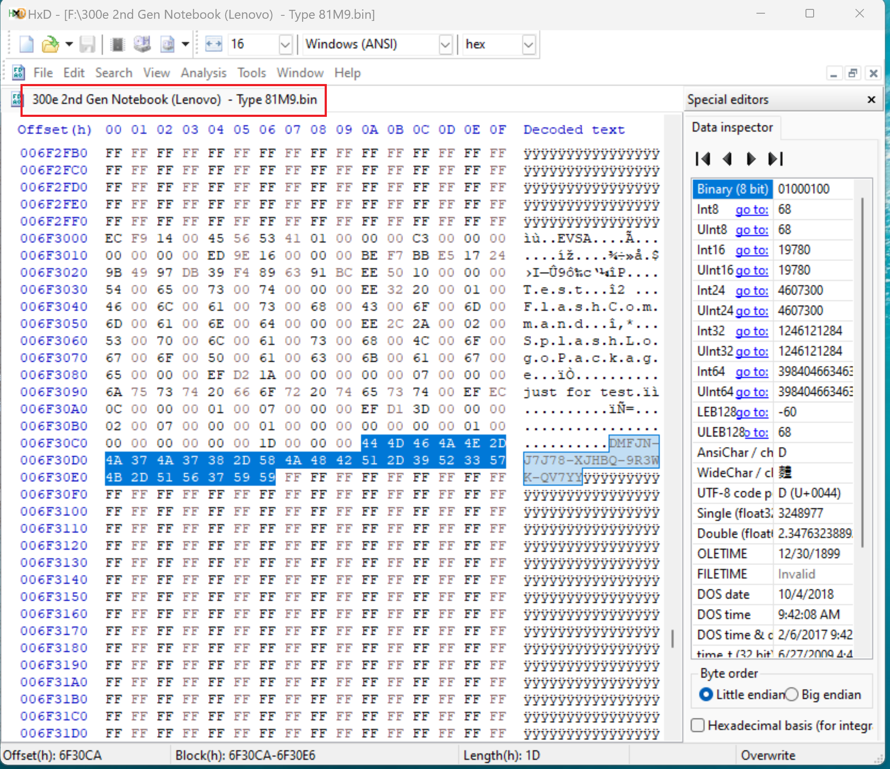Viewport: 890px width, 769px height.
Task: Open the Analysis menu
Action: pyautogui.click(x=203, y=73)
